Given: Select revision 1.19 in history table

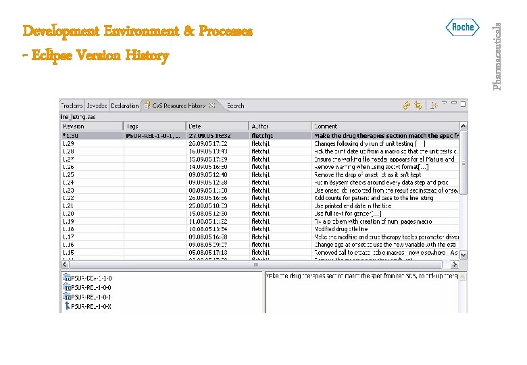Looking at the screenshot, I should [x=260, y=221].
